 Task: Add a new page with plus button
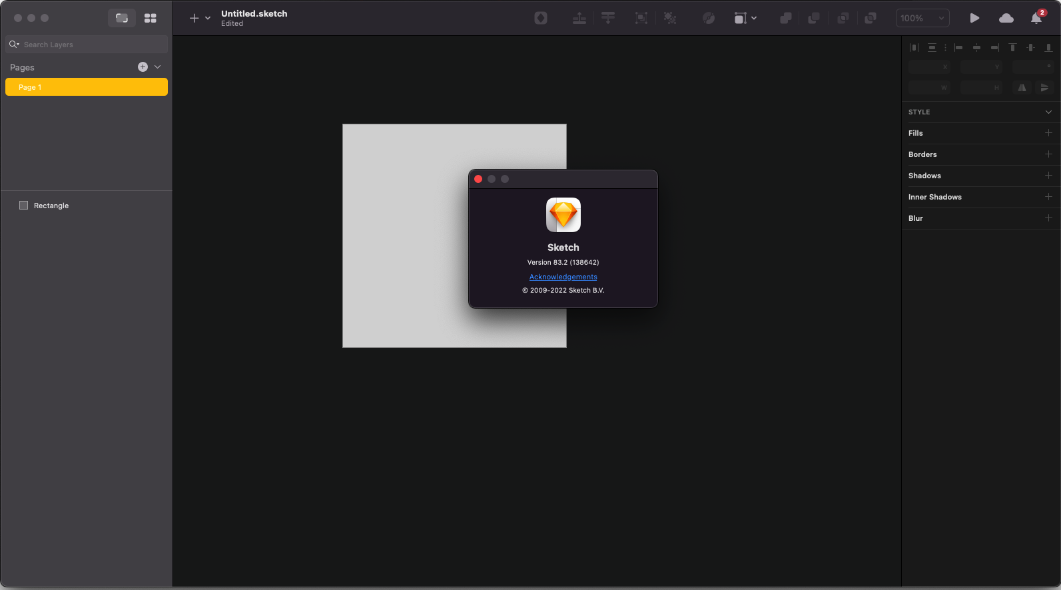click(x=143, y=67)
